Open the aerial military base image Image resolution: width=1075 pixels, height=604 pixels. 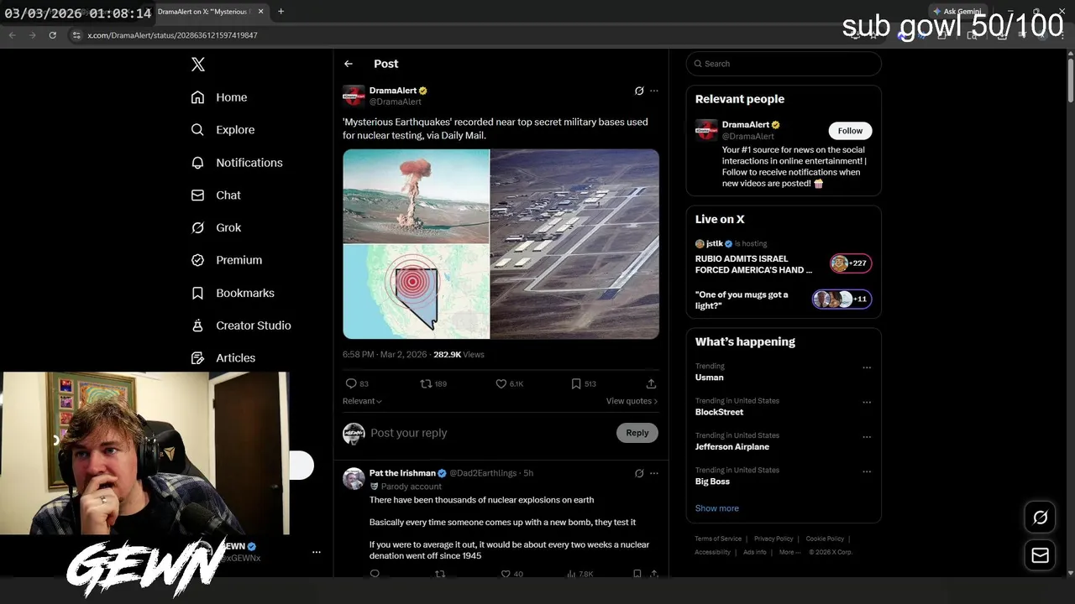(574, 244)
